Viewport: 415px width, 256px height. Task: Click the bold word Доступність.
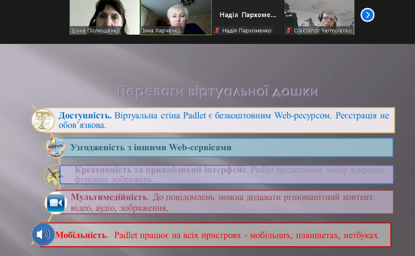85,116
